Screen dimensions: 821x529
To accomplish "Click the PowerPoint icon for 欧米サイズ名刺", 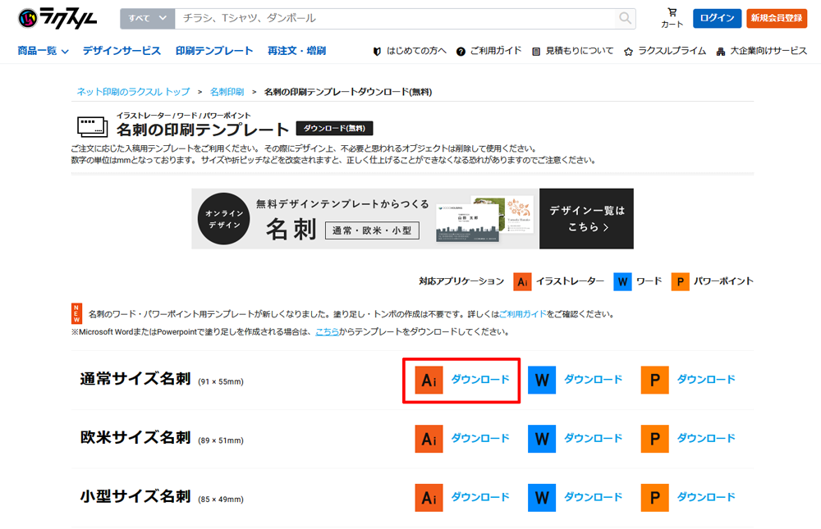I will 654,439.
